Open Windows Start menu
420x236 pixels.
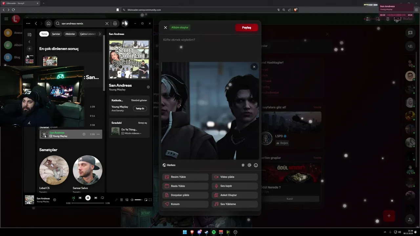coord(185,232)
